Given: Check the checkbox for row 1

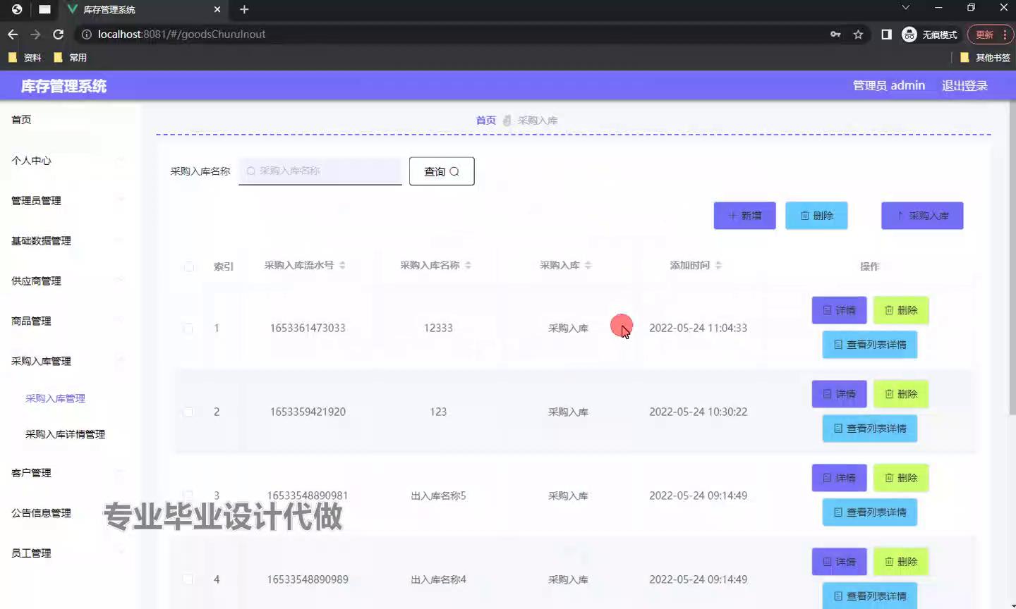Looking at the screenshot, I should (188, 328).
